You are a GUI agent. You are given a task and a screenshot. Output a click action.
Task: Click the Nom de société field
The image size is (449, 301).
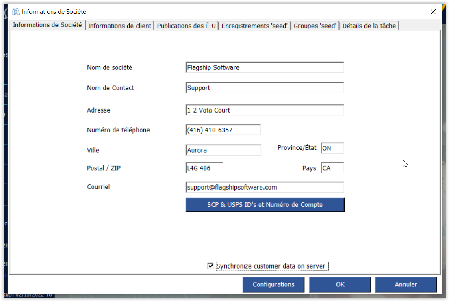[265, 67]
